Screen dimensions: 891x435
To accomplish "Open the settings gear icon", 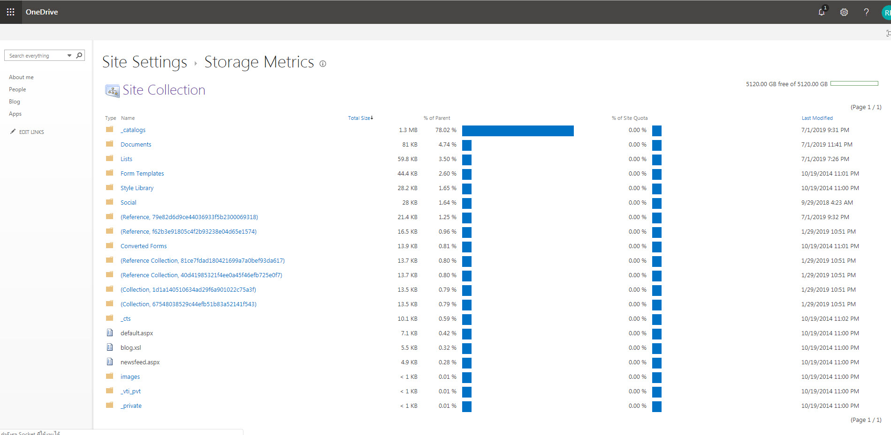I will pyautogui.click(x=844, y=12).
